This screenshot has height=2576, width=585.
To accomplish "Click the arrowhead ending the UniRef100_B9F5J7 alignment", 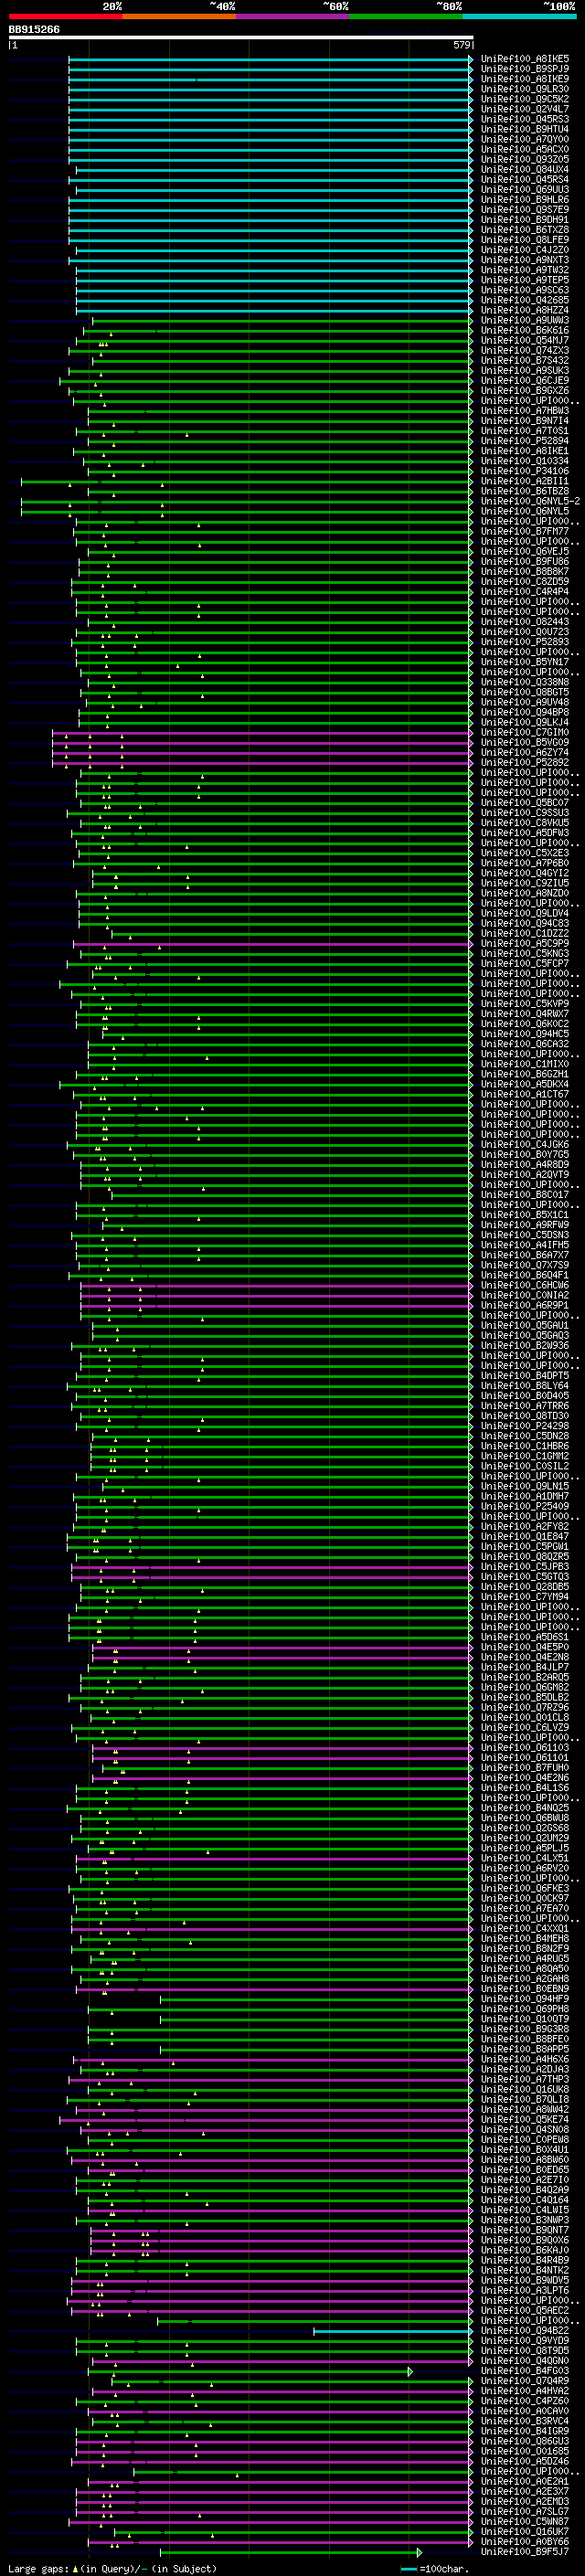I will (419, 2553).
